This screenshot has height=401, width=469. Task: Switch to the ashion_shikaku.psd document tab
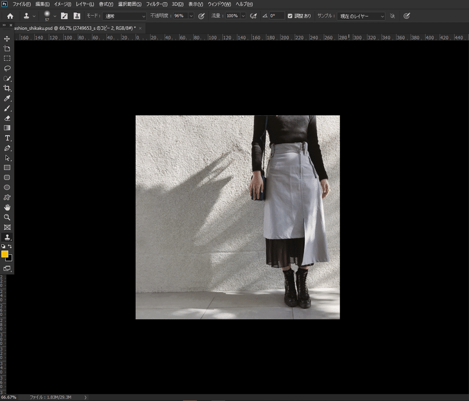pos(75,28)
